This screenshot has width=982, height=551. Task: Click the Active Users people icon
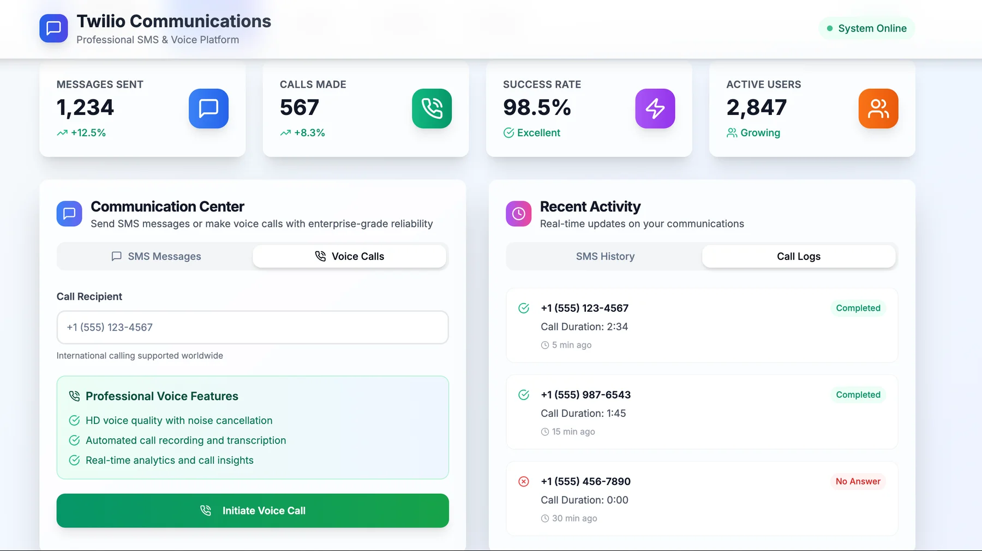coord(878,108)
